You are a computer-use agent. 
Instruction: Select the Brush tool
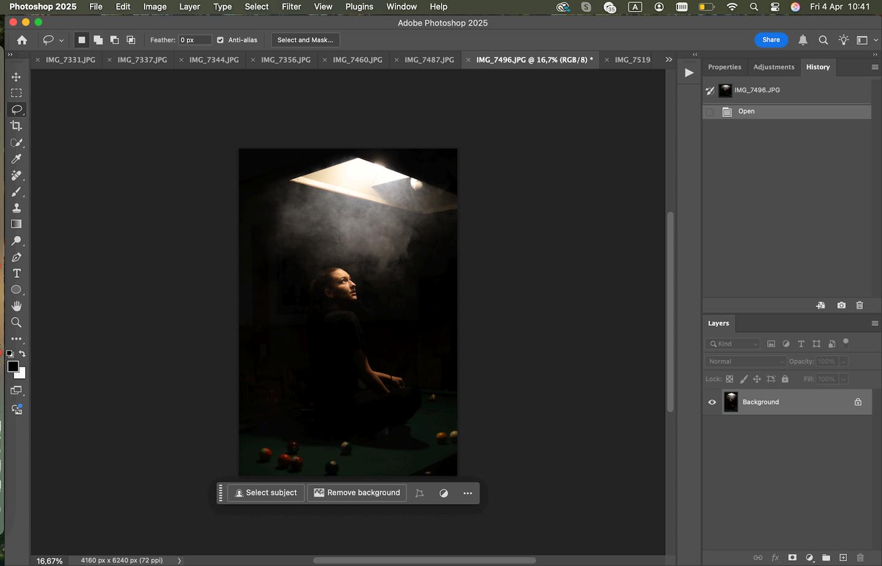click(17, 192)
